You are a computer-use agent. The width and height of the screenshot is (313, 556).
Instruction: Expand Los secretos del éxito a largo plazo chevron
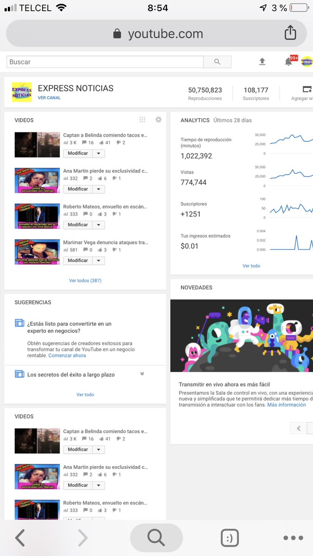[142, 374]
